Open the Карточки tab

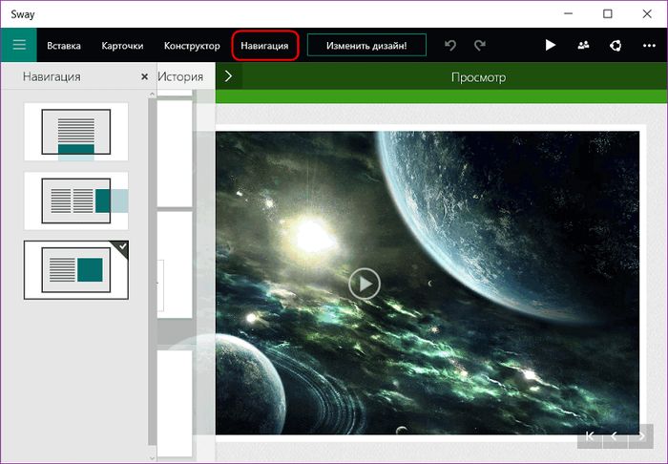click(122, 46)
